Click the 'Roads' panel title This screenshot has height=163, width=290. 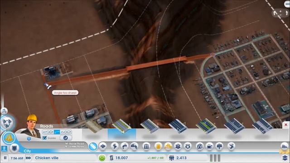point(47,126)
